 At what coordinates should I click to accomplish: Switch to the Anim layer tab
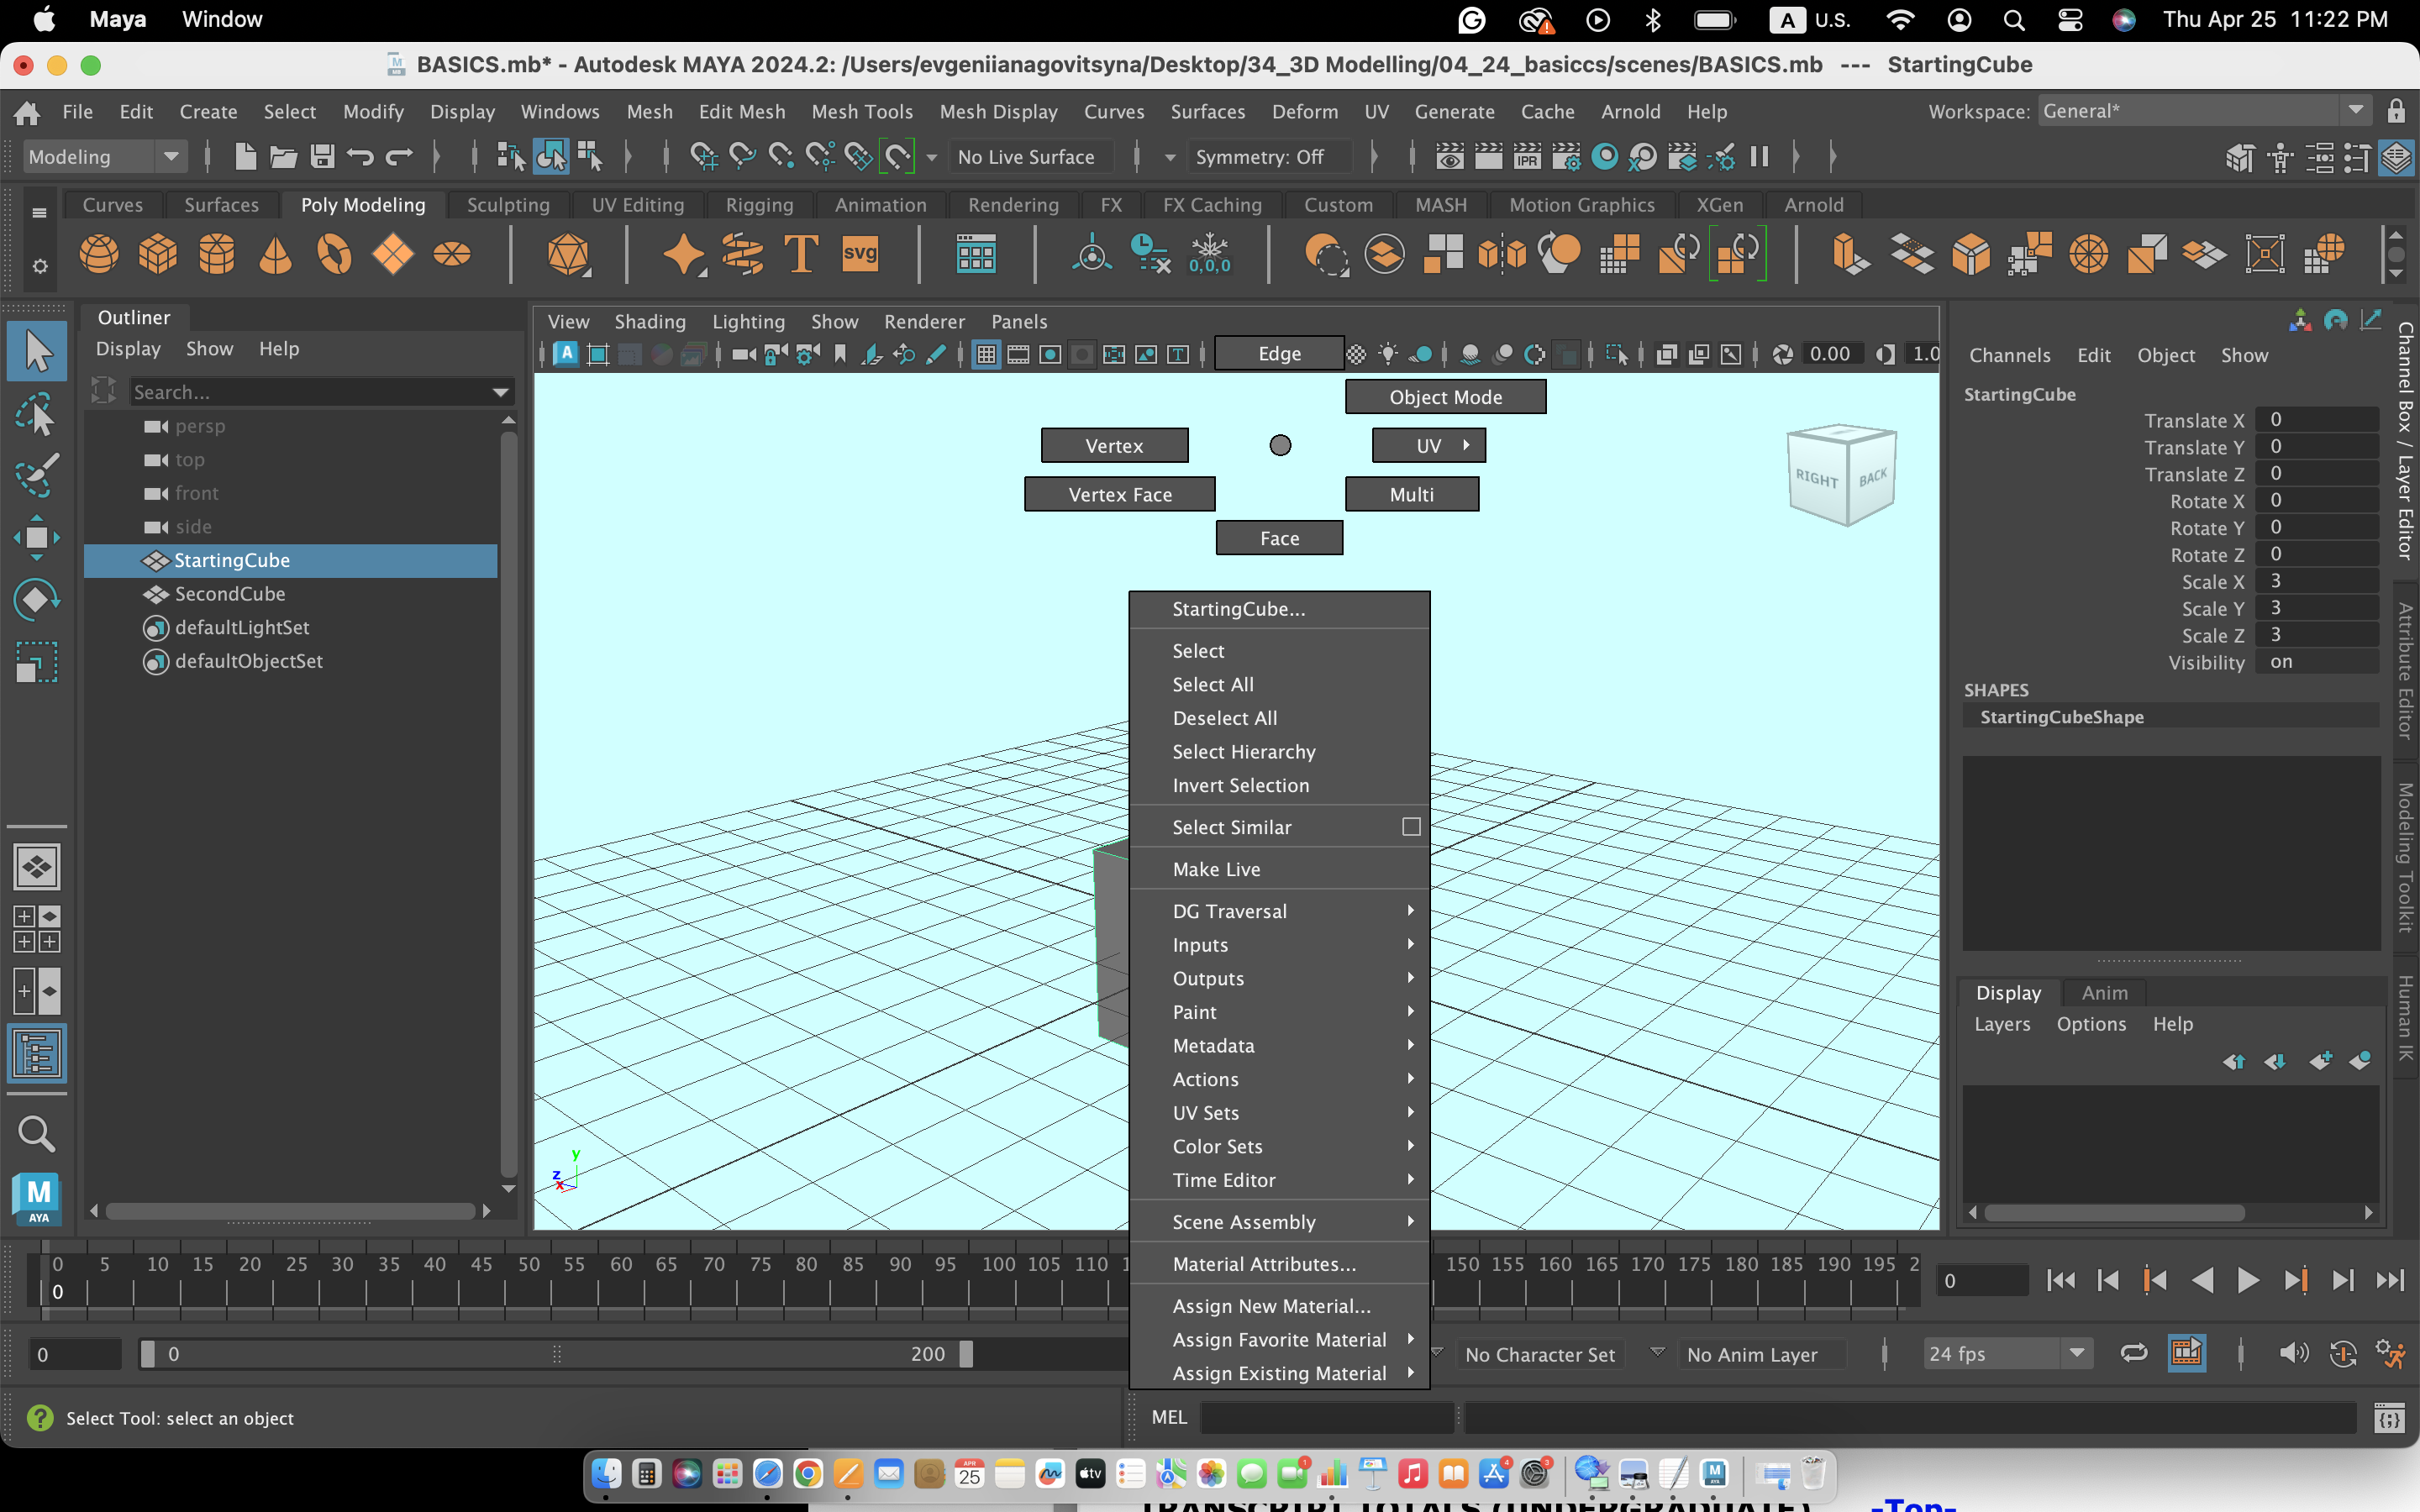click(x=2104, y=993)
